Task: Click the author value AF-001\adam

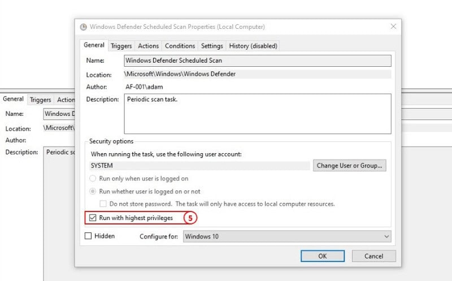Action: (x=144, y=87)
